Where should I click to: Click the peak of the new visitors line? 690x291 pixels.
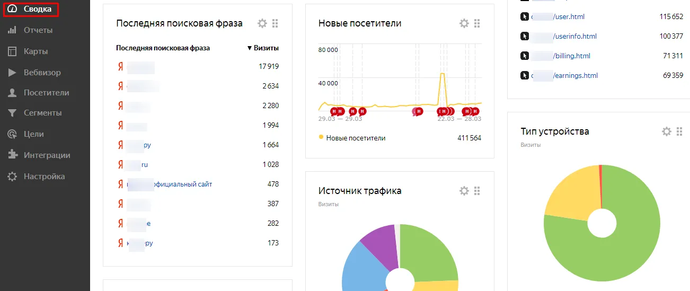441,74
